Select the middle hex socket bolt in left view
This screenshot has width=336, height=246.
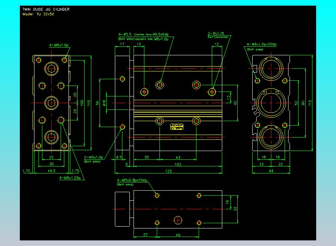[x=51, y=102]
